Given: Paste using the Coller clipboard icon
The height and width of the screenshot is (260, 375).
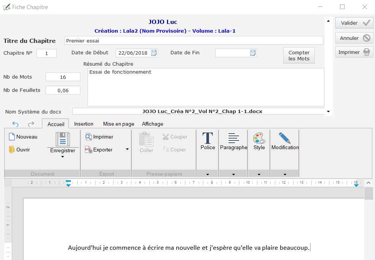Looking at the screenshot, I should tap(146, 139).
